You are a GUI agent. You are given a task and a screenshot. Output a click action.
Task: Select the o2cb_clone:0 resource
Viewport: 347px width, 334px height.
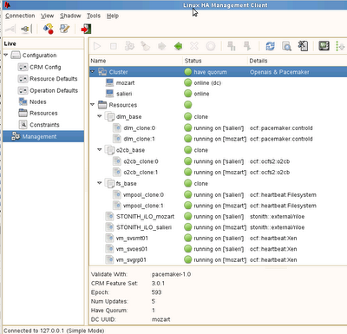(x=218, y=161)
